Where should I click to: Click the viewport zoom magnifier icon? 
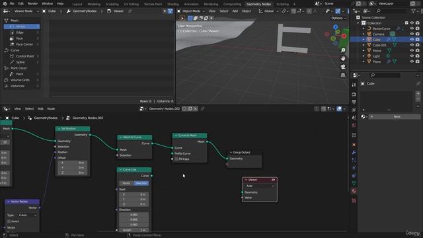coord(343,50)
